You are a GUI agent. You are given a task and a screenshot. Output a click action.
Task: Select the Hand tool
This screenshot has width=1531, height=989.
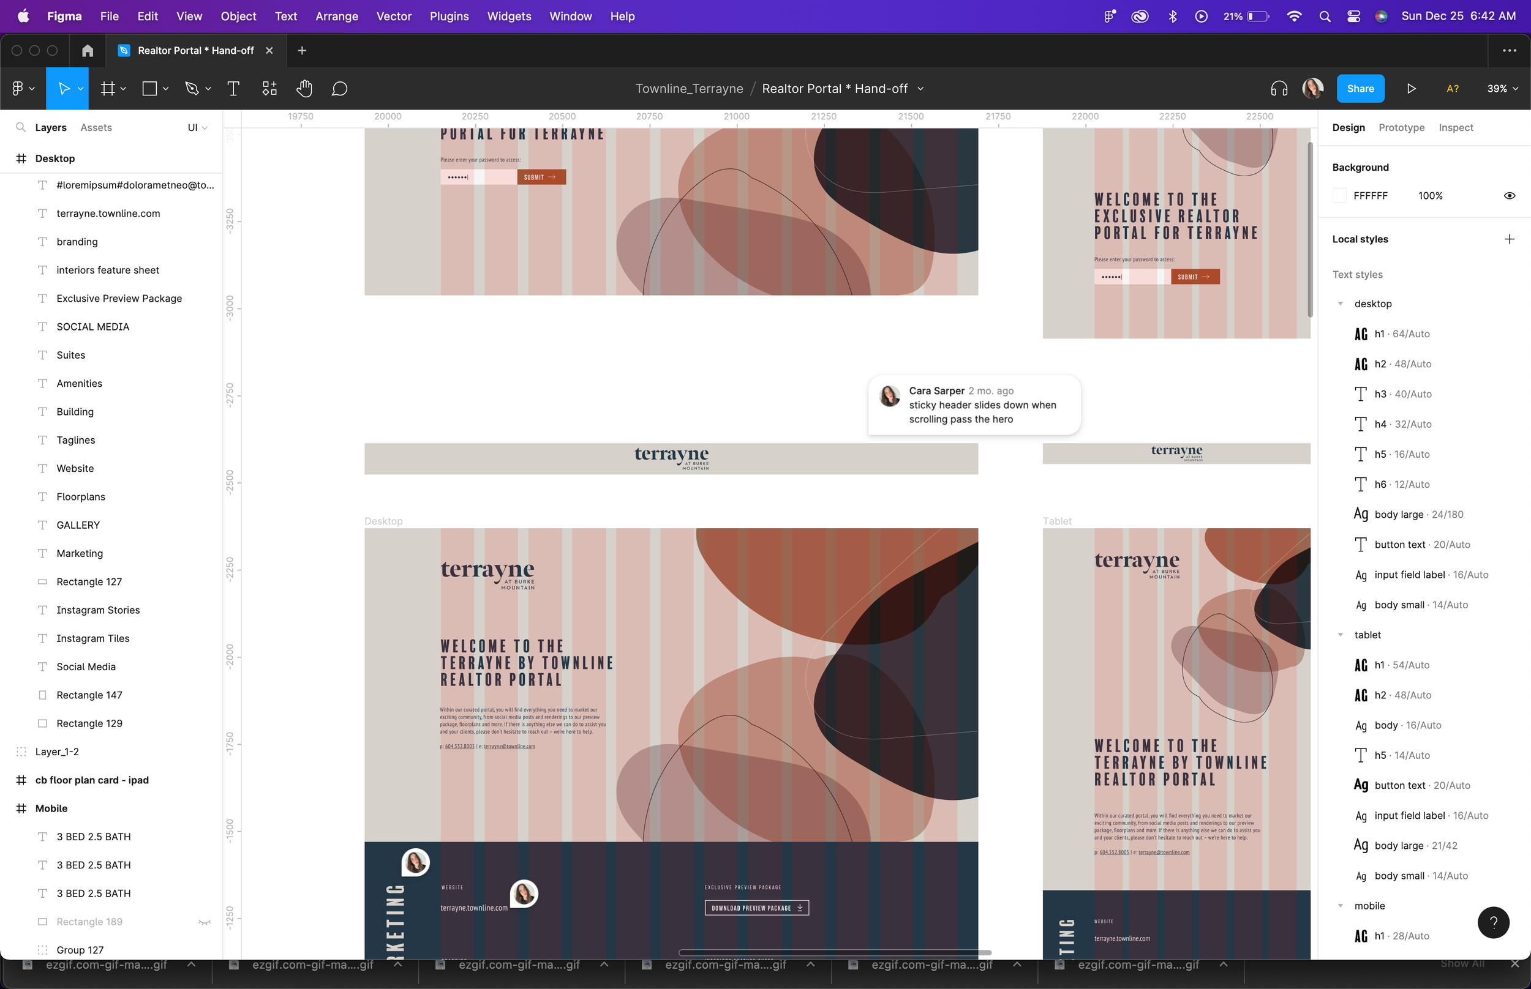[x=304, y=89]
